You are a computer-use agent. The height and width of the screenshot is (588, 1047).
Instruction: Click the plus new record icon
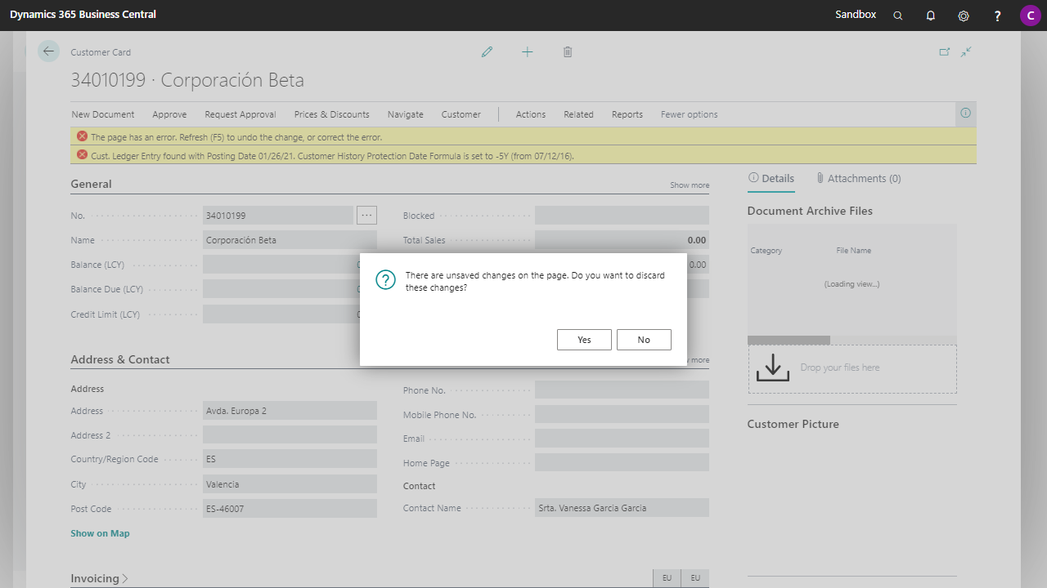[x=528, y=52]
